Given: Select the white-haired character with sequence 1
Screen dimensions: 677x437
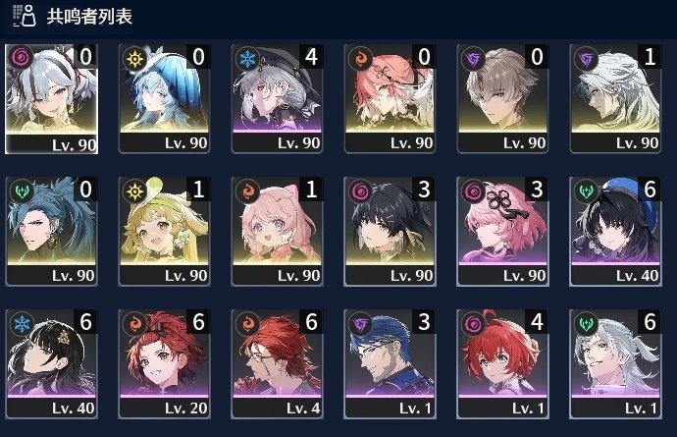Looking at the screenshot, I should [x=616, y=98].
